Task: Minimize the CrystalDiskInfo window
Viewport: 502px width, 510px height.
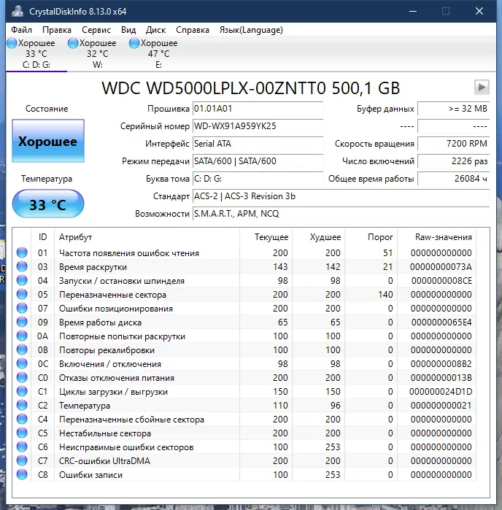Action: pyautogui.click(x=413, y=12)
